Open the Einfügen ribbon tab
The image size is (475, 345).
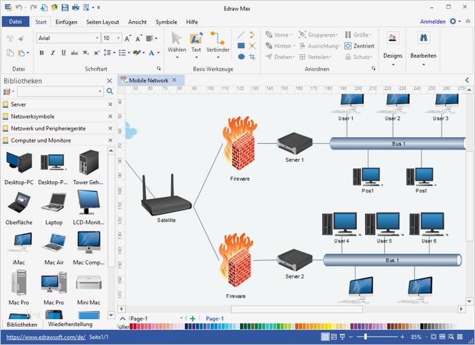pos(66,22)
